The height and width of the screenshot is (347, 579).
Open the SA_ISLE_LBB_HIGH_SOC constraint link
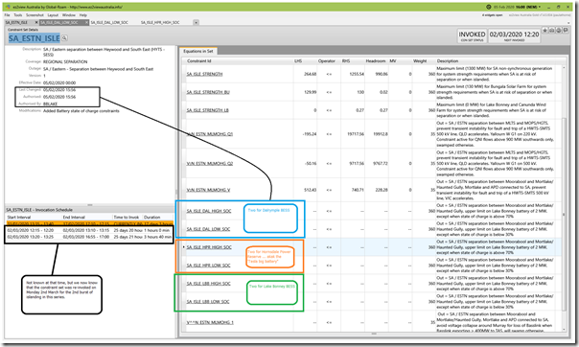[x=208, y=284]
